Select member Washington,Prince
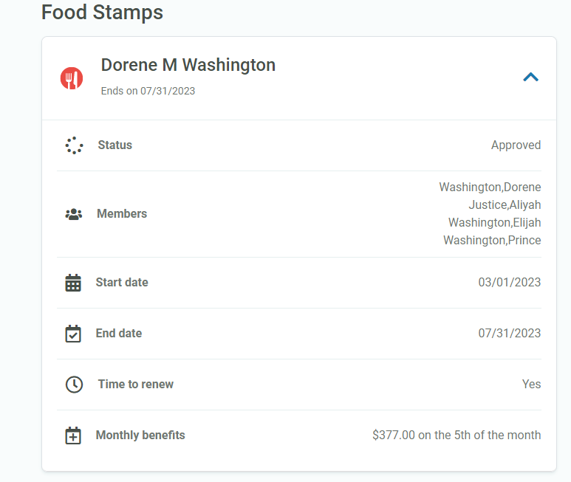The height and width of the screenshot is (482, 571). pos(492,240)
